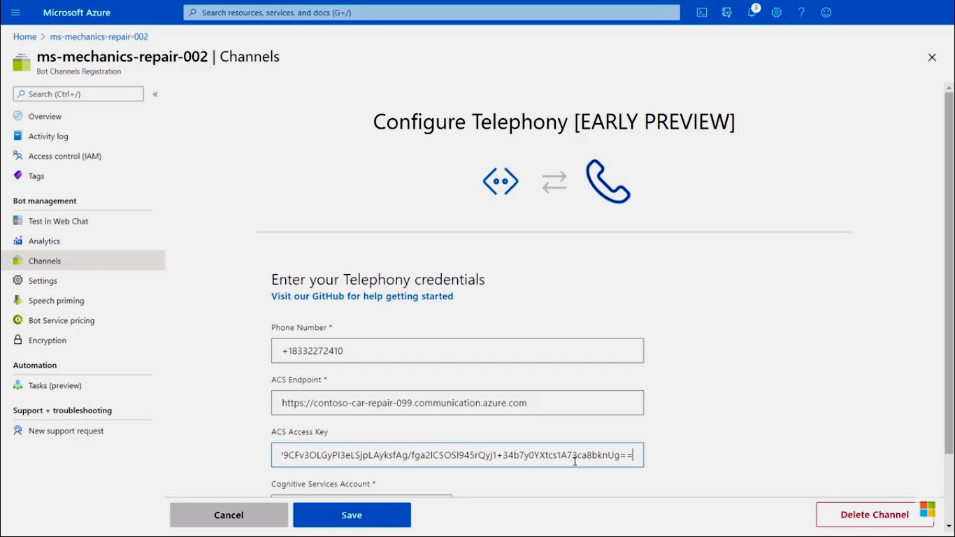
Task: Click the Analytics chart icon
Action: point(18,241)
